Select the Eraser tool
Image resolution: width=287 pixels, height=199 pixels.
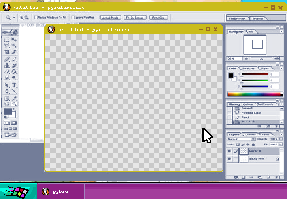tap(7, 72)
